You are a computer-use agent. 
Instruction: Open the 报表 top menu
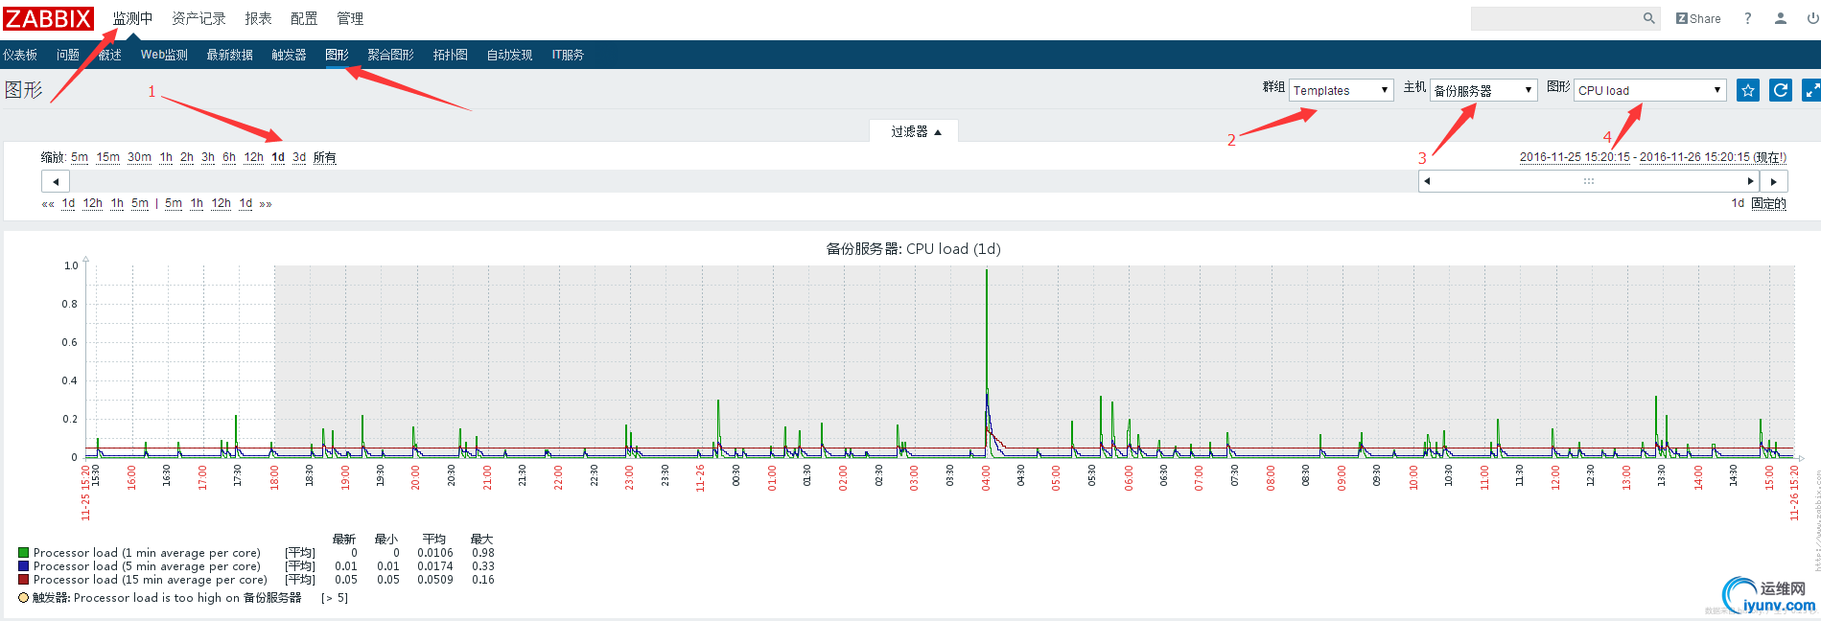[x=258, y=18]
